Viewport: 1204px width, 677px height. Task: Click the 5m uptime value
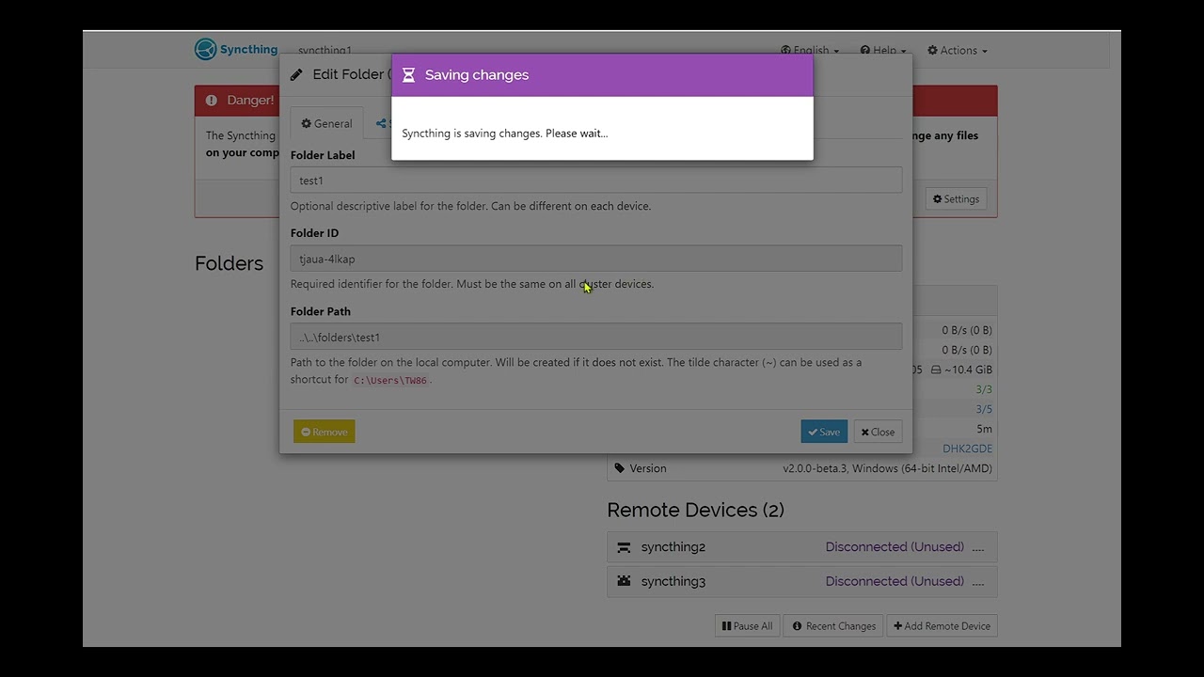tap(984, 429)
